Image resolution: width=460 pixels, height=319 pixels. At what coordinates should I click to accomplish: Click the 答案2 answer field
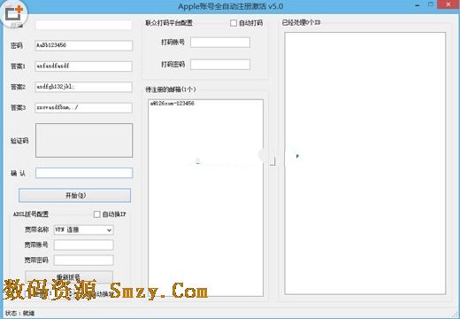[84, 87]
